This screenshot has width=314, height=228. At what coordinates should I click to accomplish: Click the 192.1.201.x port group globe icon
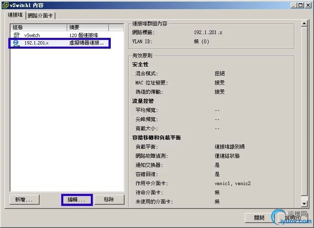click(x=16, y=43)
